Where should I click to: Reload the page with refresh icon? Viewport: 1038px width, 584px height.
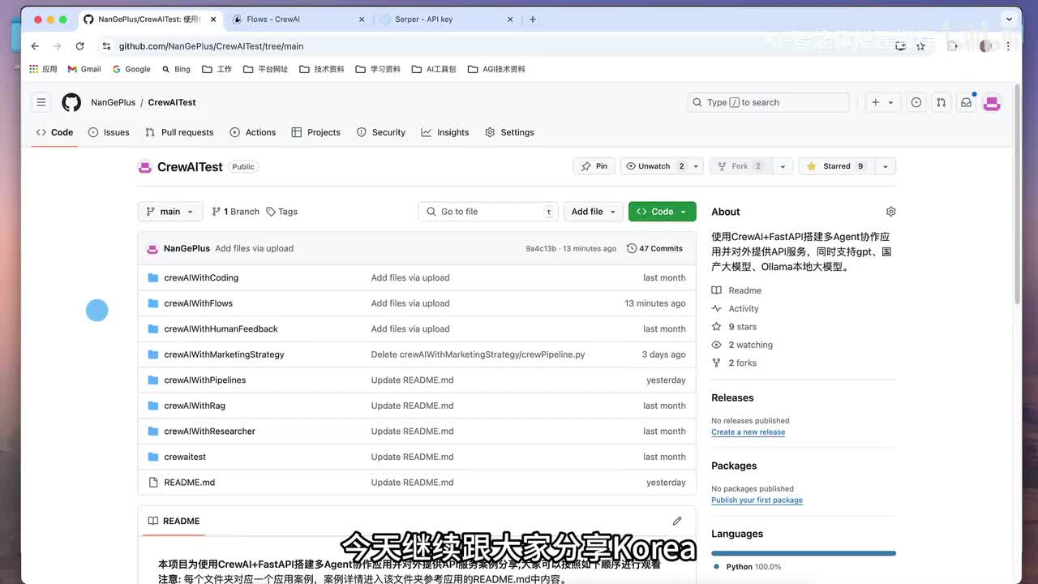point(79,46)
